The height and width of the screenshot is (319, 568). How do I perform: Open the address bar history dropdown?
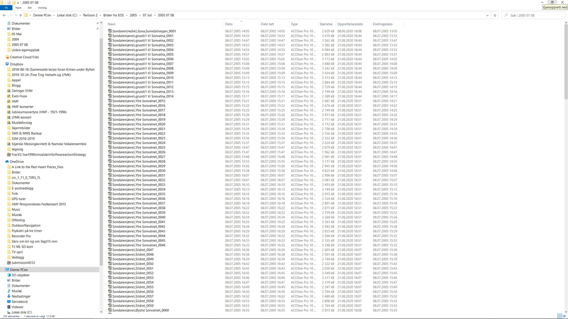(488, 15)
